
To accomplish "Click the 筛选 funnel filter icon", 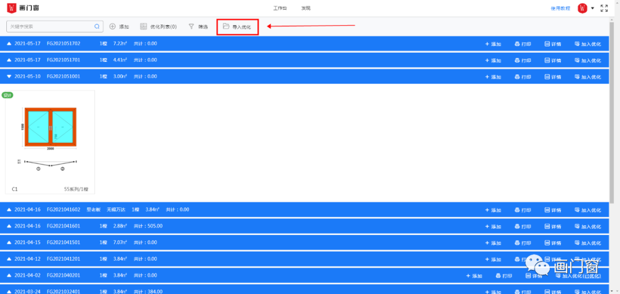I will click(x=192, y=26).
